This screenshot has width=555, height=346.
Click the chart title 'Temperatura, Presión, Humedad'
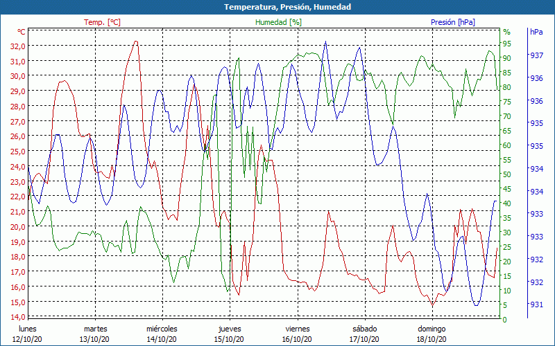pos(287,7)
